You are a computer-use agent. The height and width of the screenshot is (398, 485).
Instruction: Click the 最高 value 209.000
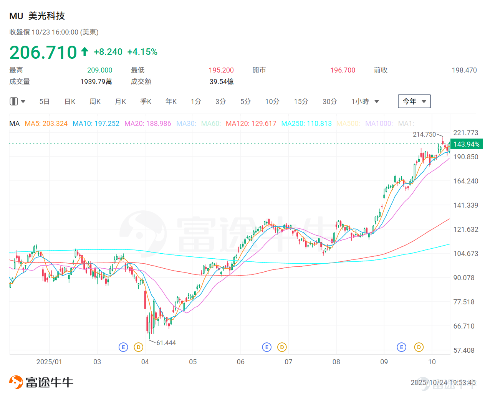pos(100,70)
